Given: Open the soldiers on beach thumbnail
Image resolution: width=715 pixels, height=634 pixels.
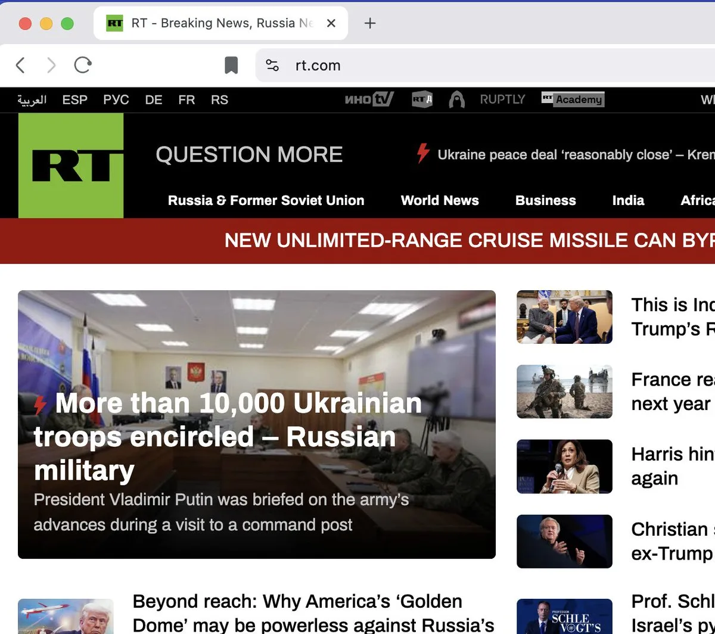Looking at the screenshot, I should (x=564, y=391).
